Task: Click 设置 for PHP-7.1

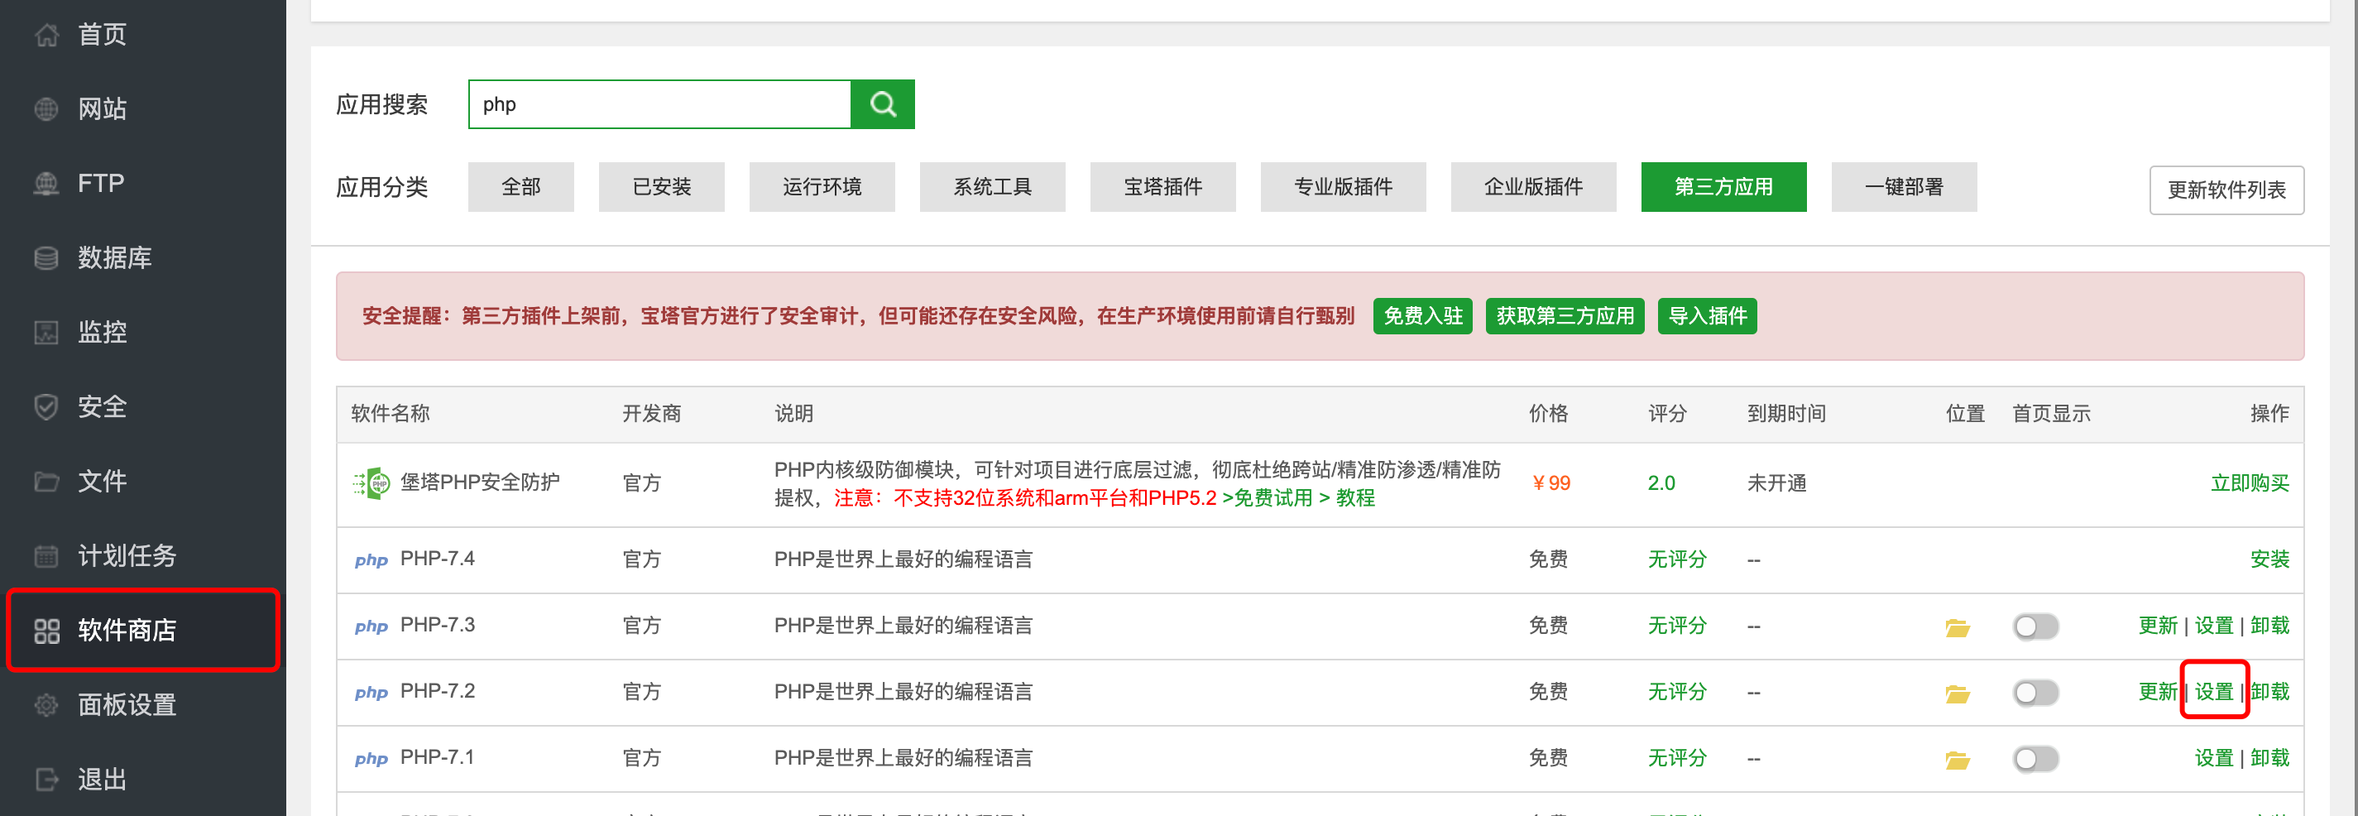Action: point(2214,758)
